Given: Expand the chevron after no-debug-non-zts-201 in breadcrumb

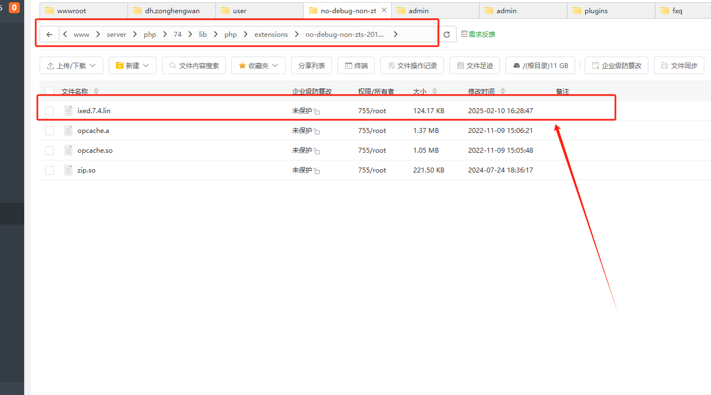Looking at the screenshot, I should coord(395,35).
